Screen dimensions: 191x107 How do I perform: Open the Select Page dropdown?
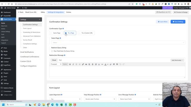point(118,43)
